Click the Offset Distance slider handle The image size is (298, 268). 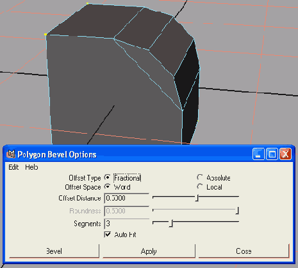tap(197, 198)
